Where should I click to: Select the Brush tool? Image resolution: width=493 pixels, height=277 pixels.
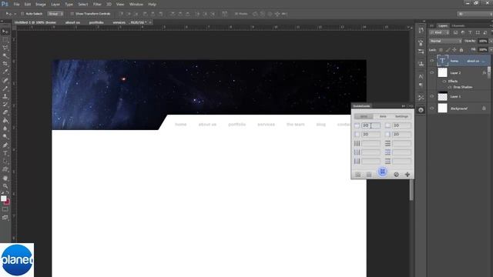pos(5,88)
